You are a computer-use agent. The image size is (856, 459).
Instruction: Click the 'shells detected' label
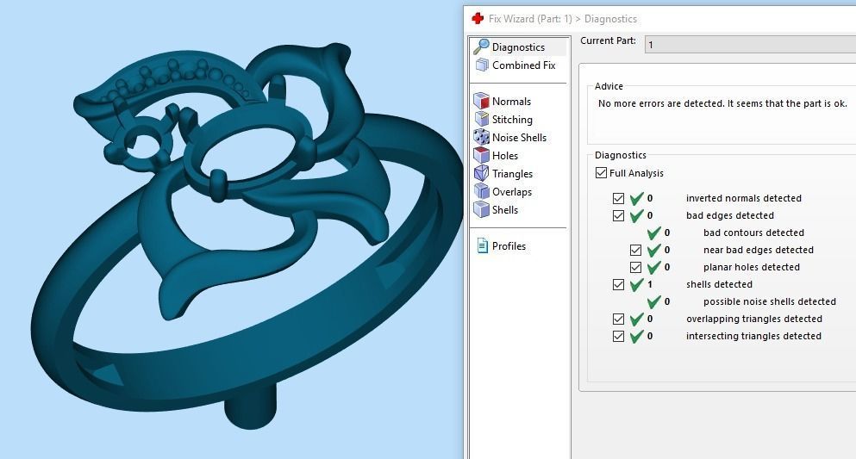(x=719, y=284)
